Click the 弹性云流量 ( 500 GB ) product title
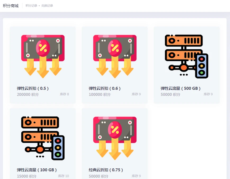 point(181,88)
